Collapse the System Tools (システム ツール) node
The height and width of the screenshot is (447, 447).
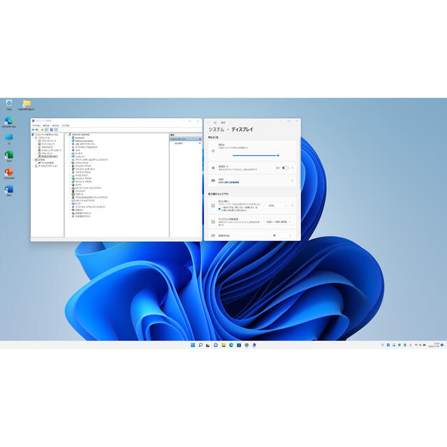click(33, 138)
